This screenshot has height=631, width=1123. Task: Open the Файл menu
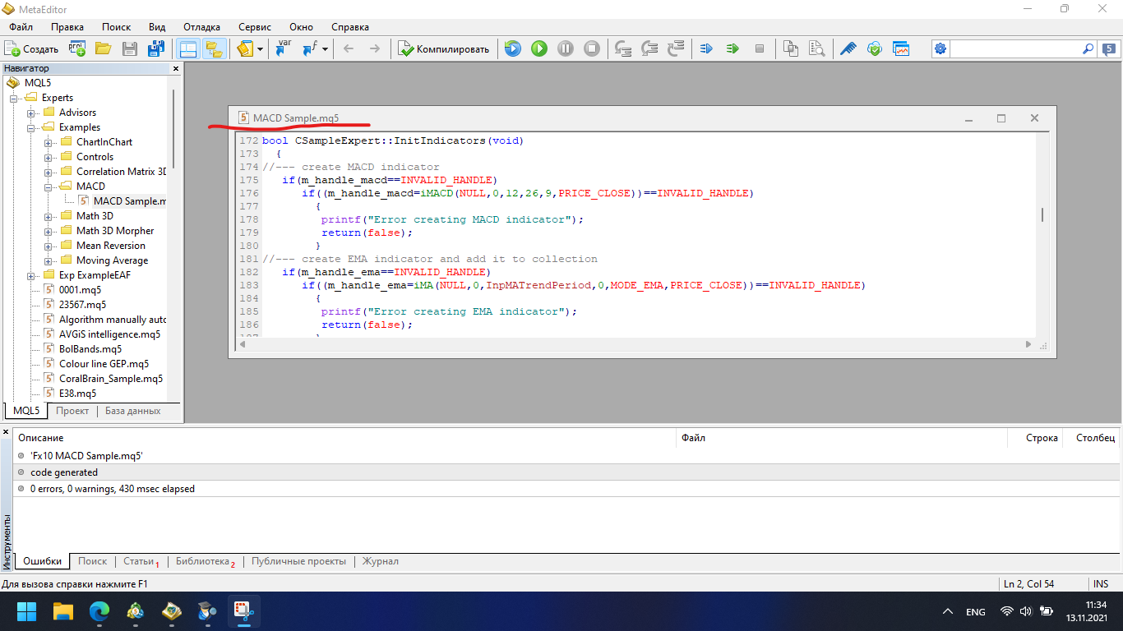pos(21,26)
